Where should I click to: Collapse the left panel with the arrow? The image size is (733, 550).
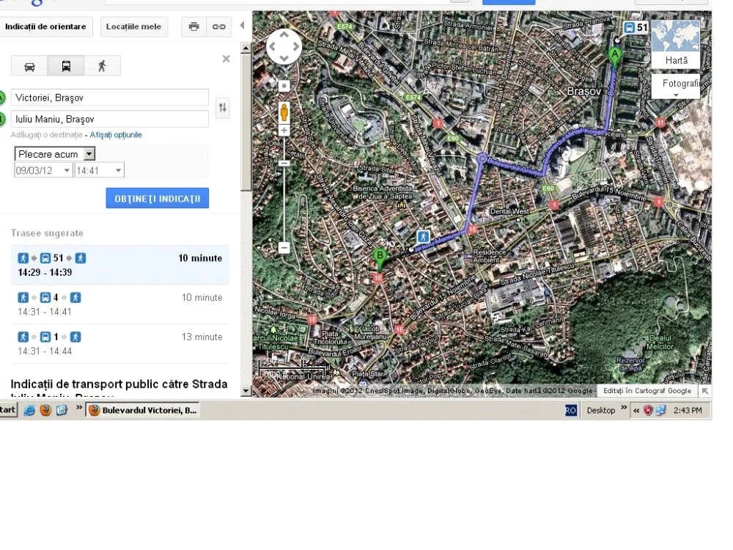coord(242,25)
